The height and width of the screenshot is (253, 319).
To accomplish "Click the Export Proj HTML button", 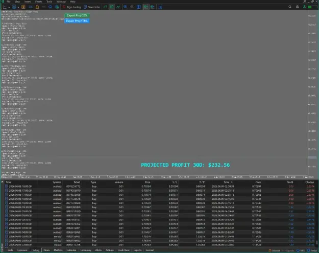I will (x=77, y=21).
